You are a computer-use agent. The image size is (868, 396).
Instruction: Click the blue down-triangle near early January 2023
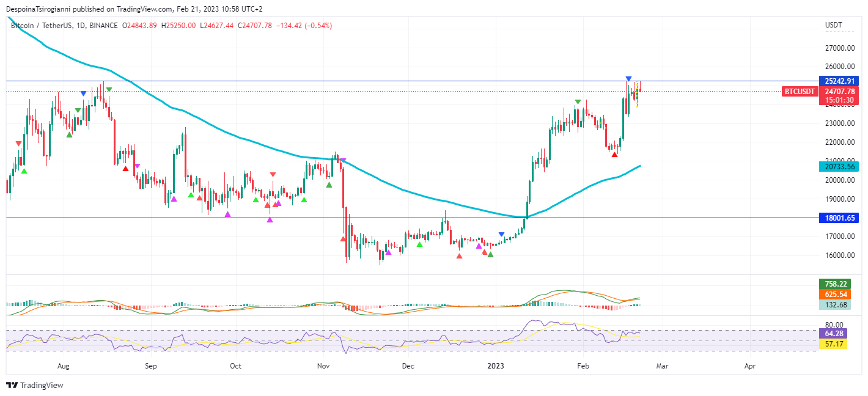click(x=501, y=235)
